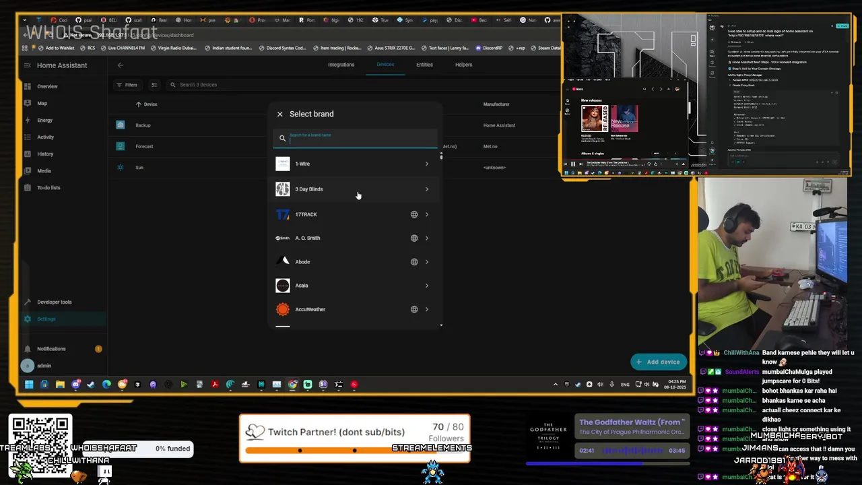Click the 17TRACK cloud globe icon
862x485 pixels.
(x=414, y=214)
